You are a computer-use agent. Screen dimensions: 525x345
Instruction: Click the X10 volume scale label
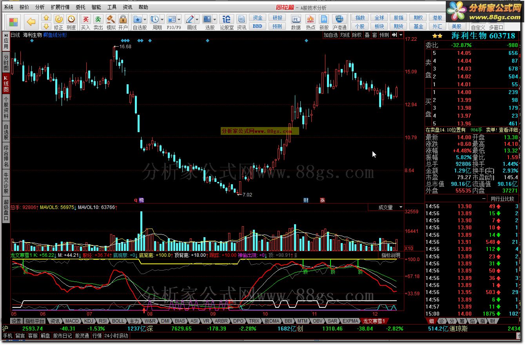(x=409, y=248)
